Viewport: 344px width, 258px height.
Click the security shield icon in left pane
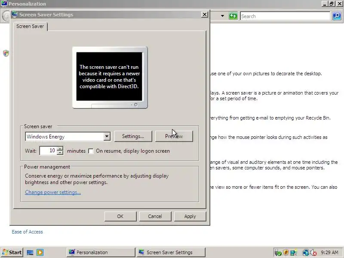pos(6,53)
